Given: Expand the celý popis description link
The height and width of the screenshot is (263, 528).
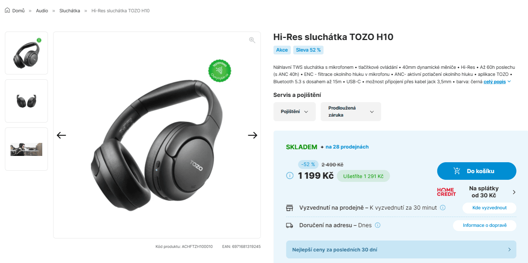Looking at the screenshot, I should pos(497,81).
